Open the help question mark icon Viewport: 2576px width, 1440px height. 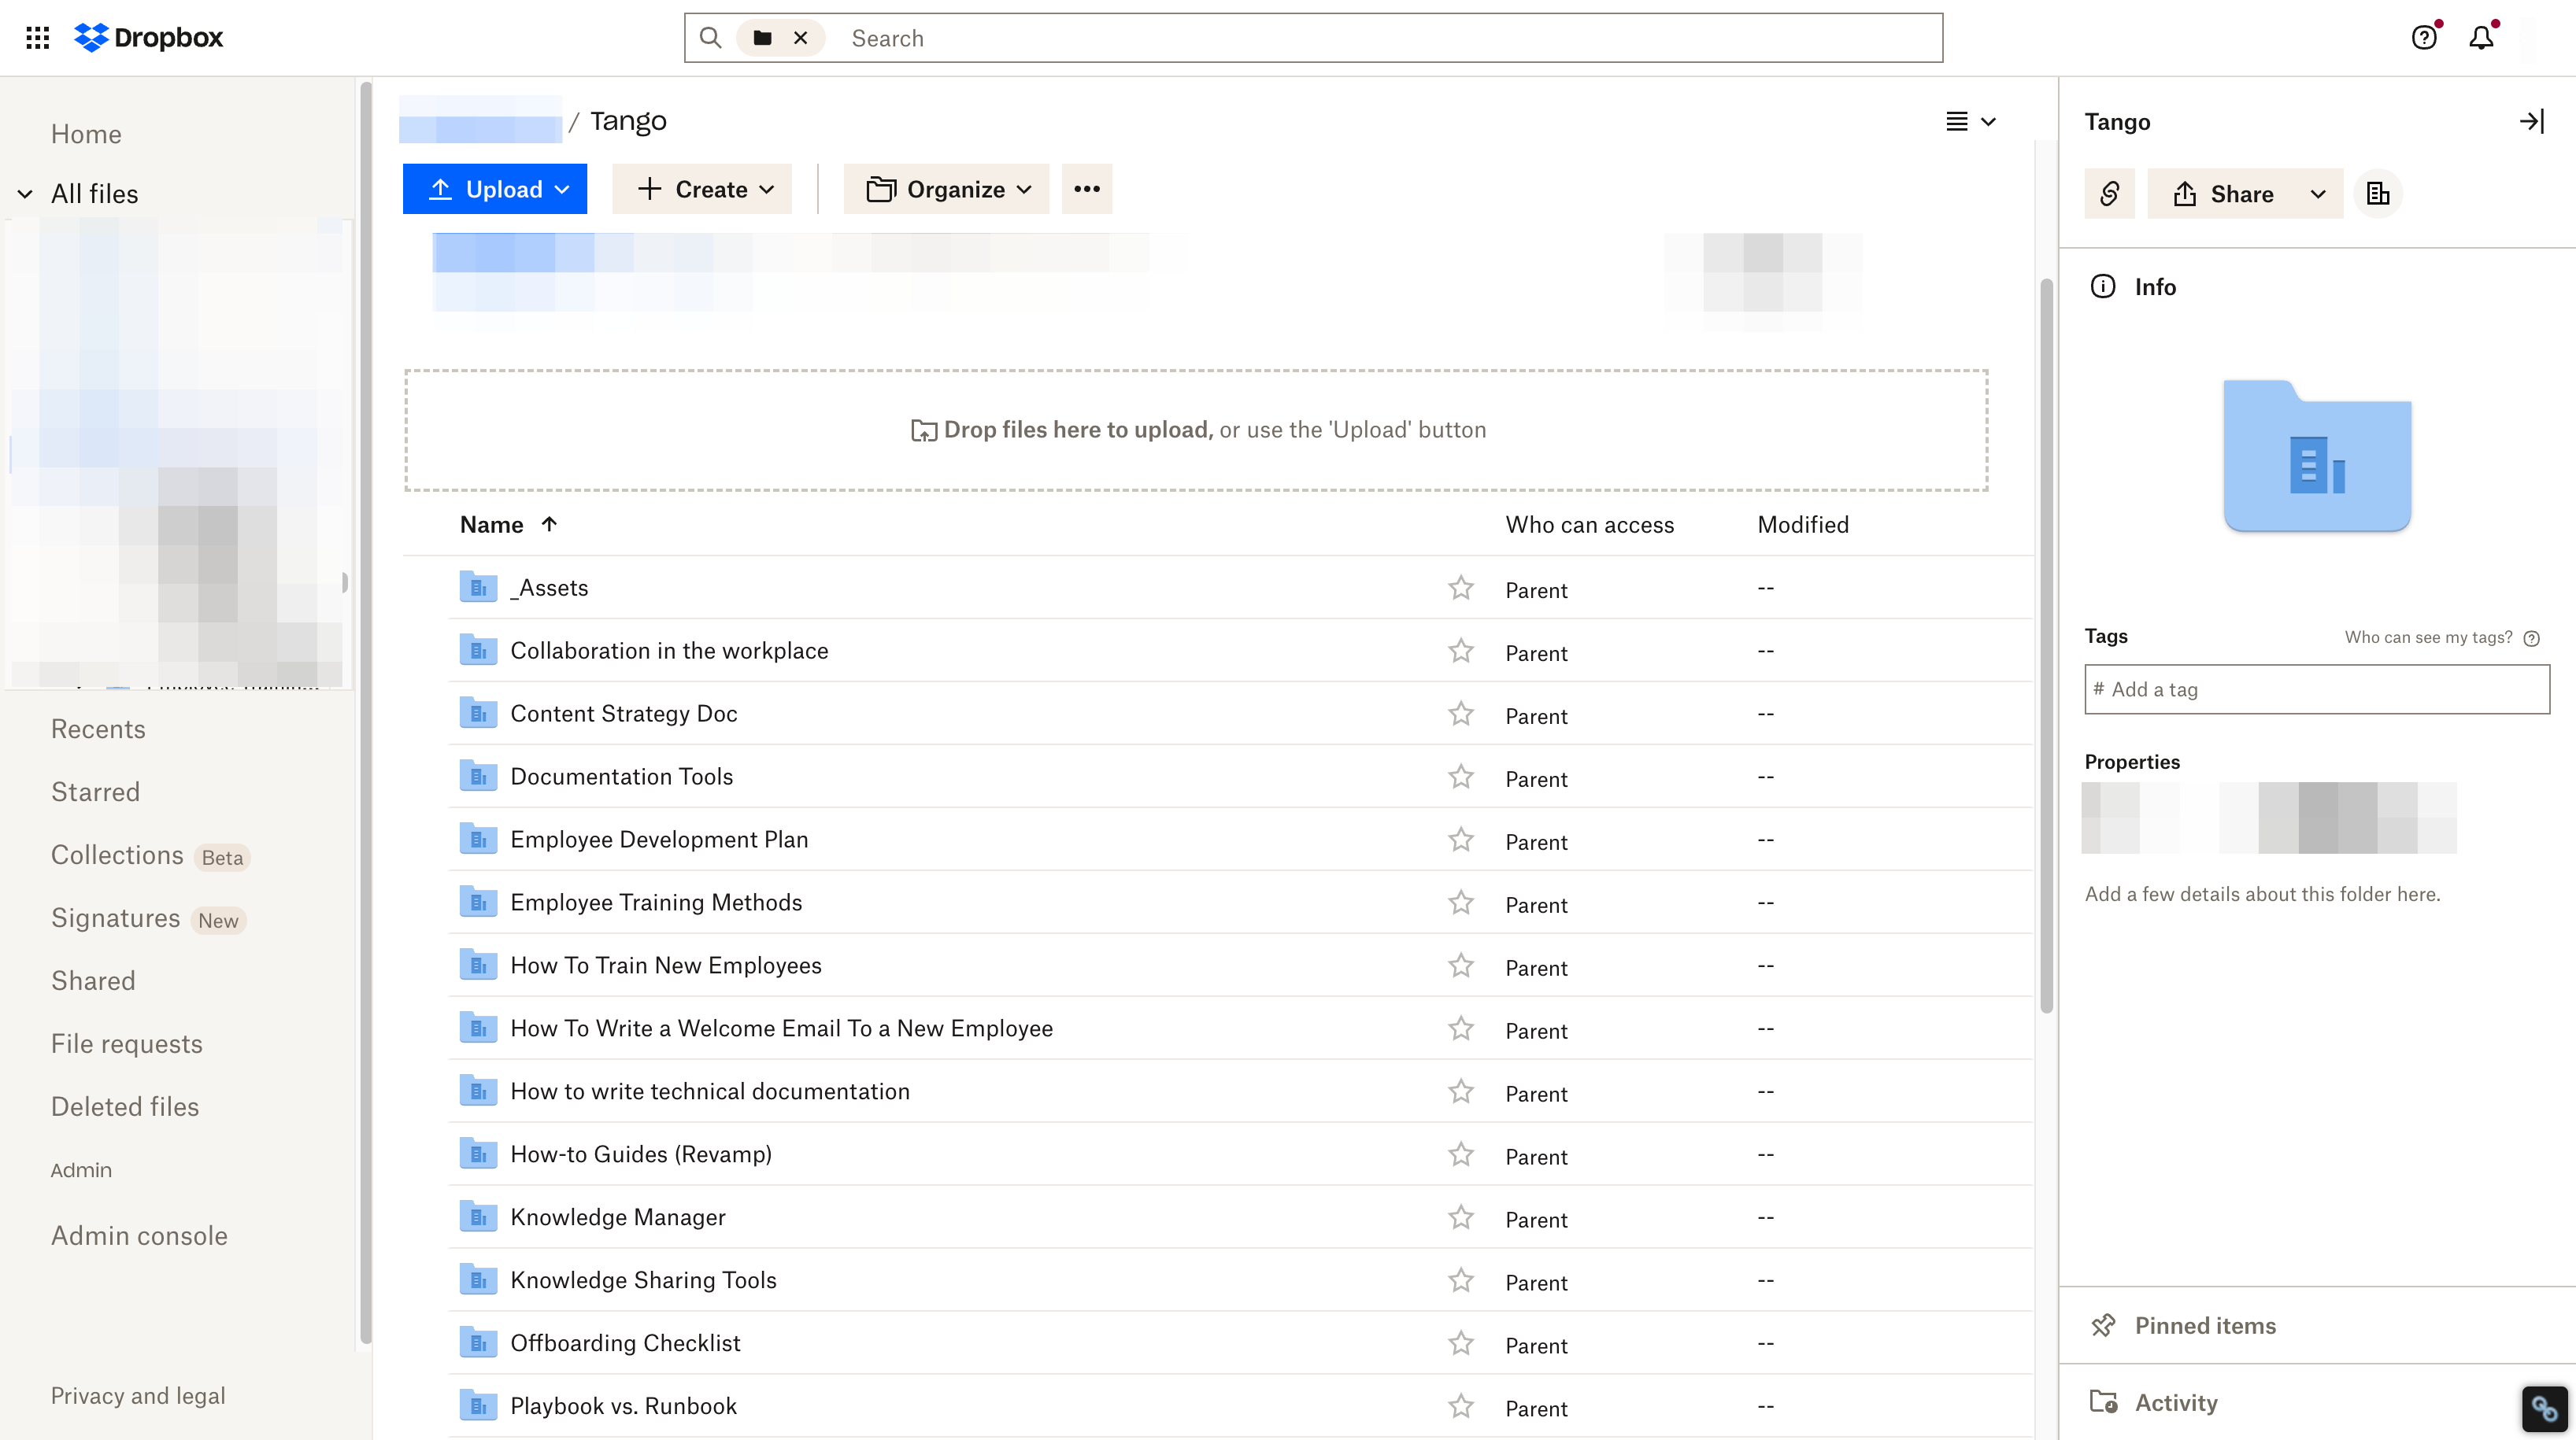(2423, 38)
